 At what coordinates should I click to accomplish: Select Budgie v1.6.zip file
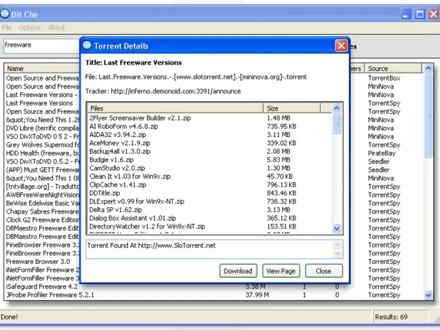point(112,160)
